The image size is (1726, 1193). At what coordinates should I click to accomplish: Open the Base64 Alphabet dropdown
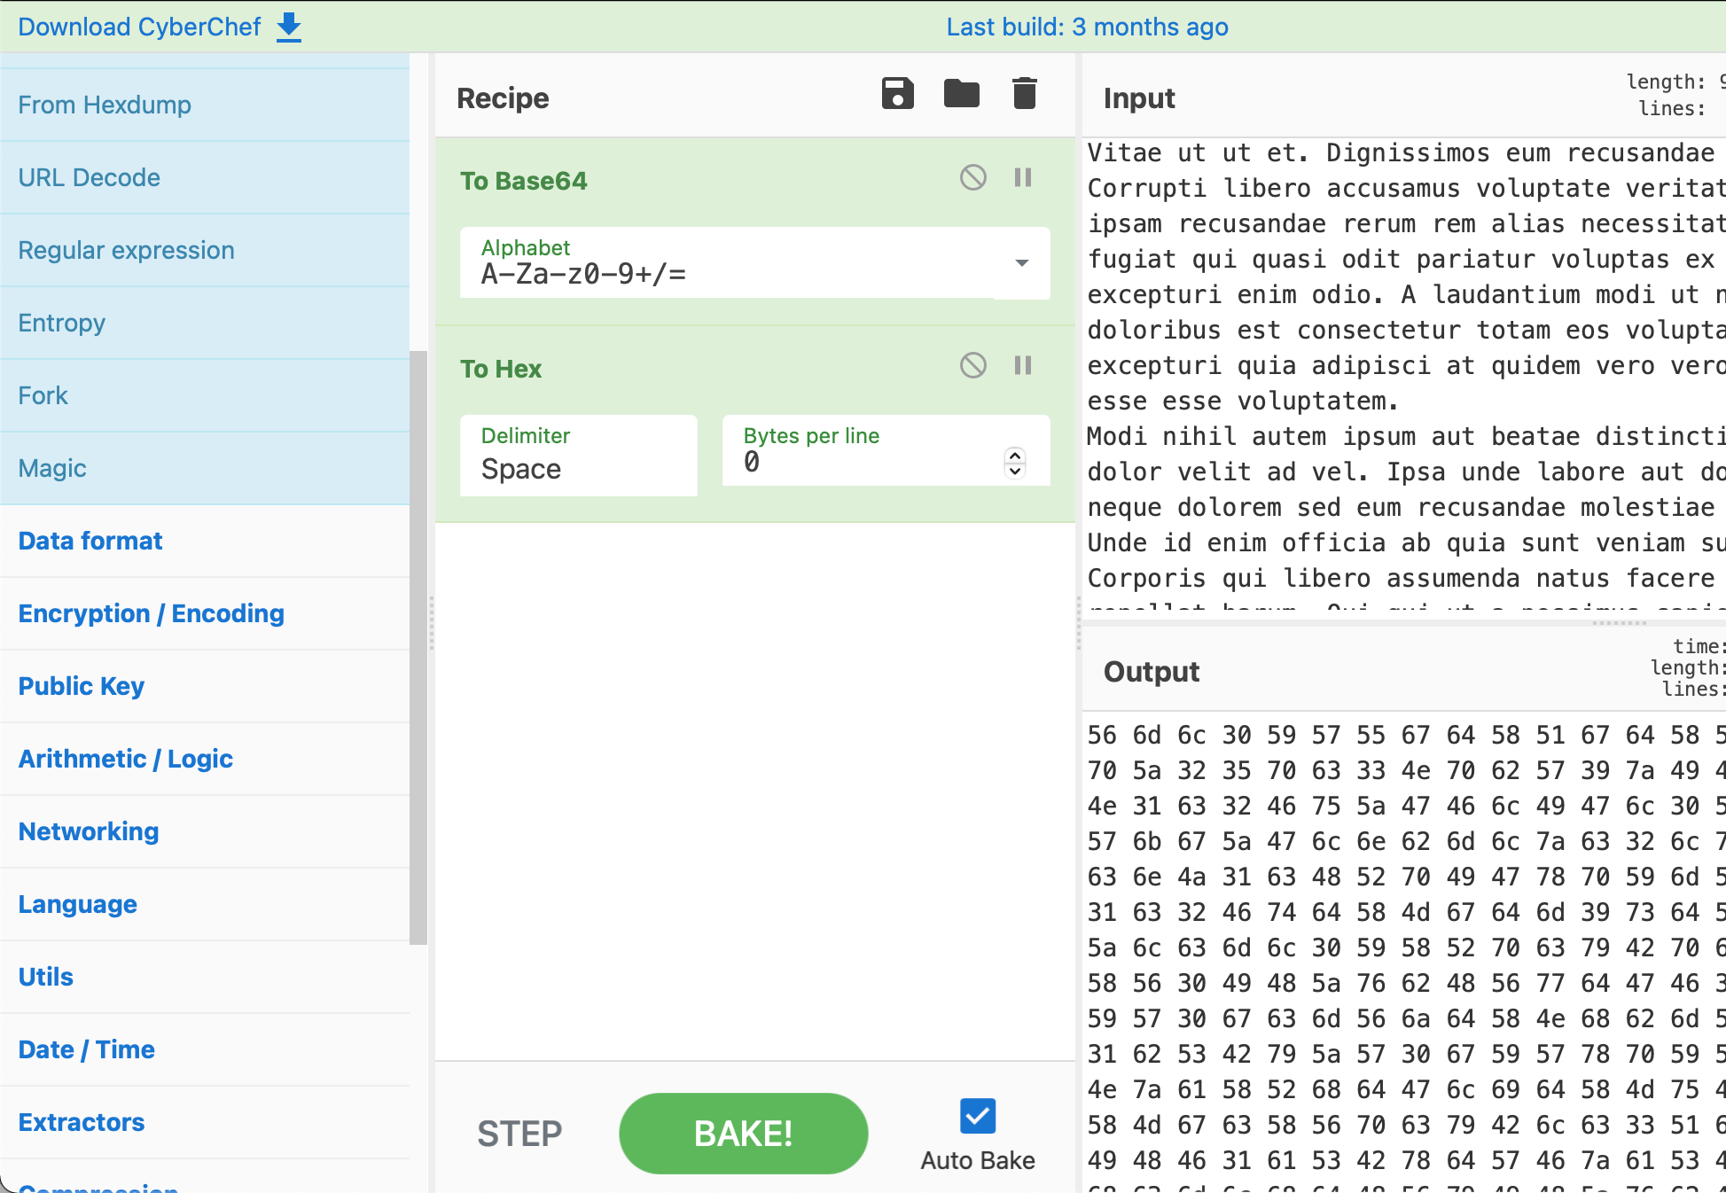coord(1021,263)
